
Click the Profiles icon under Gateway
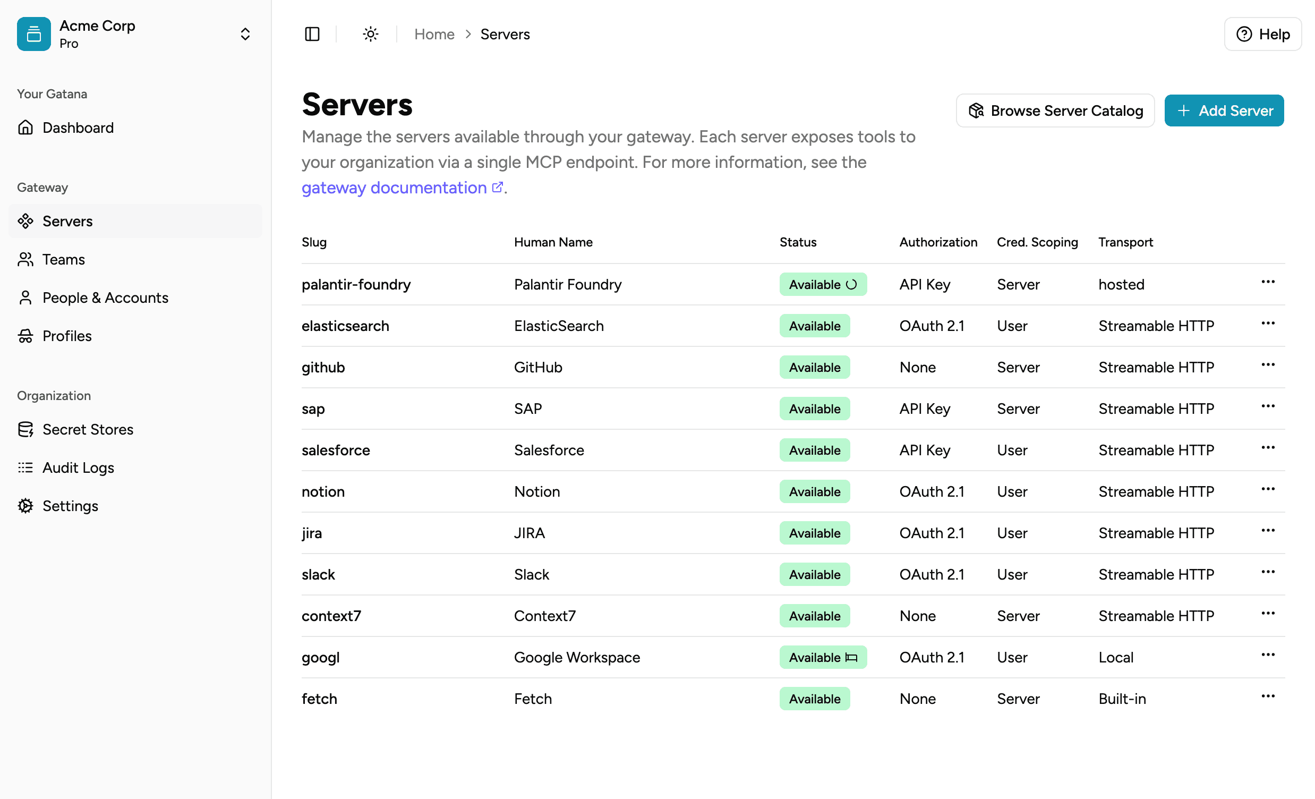coord(25,336)
